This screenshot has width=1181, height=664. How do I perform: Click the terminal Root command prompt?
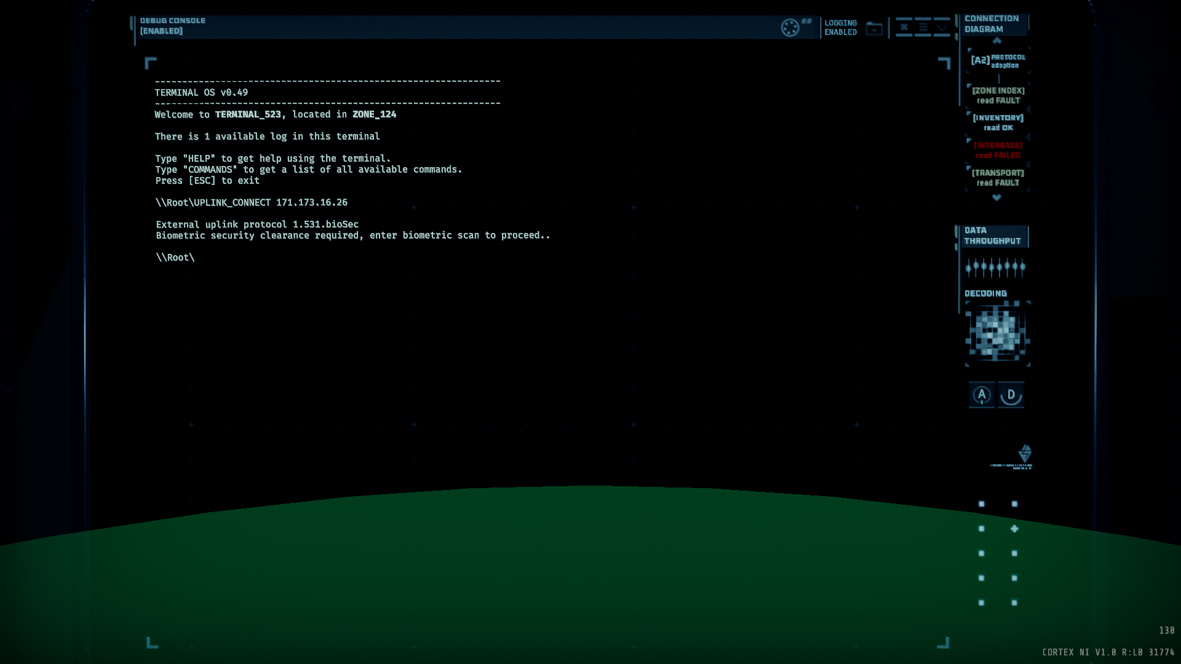pyautogui.click(x=175, y=258)
